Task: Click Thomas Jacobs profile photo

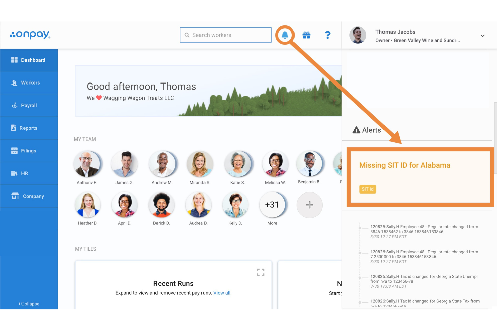Action: pos(358,35)
